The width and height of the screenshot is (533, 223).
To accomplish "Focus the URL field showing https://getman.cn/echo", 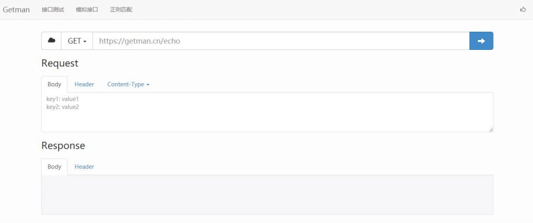I will 281,41.
